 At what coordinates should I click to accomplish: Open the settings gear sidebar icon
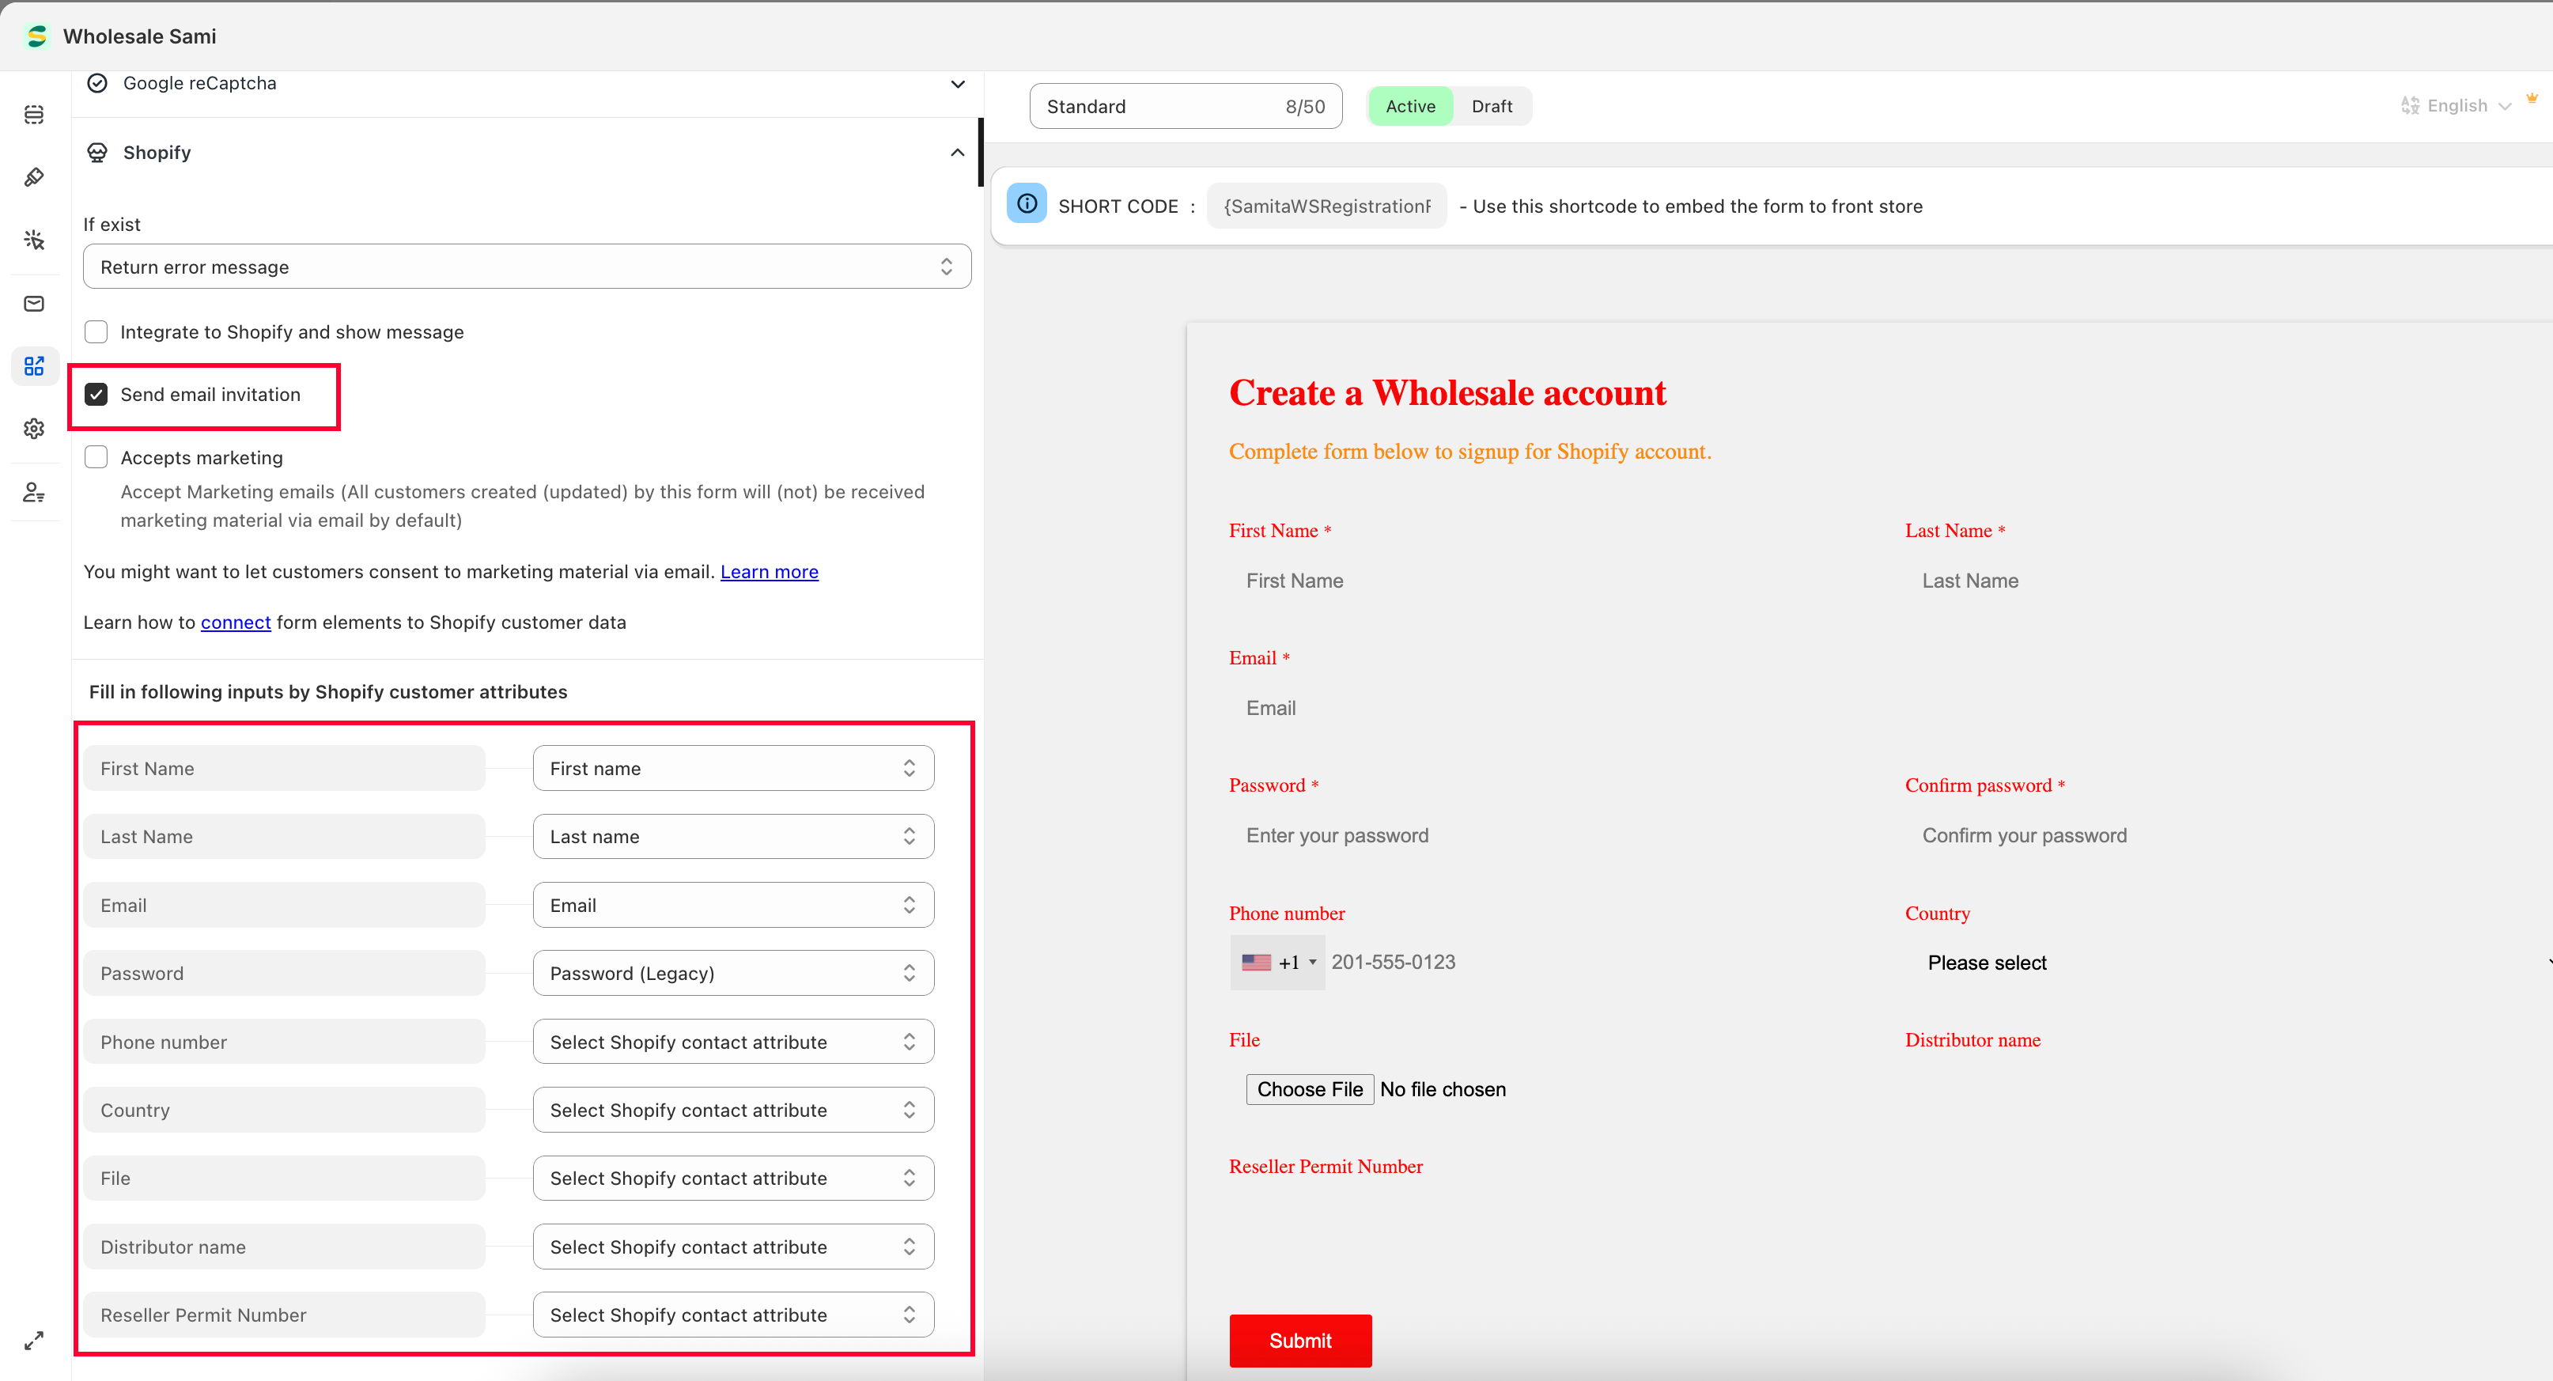(34, 428)
